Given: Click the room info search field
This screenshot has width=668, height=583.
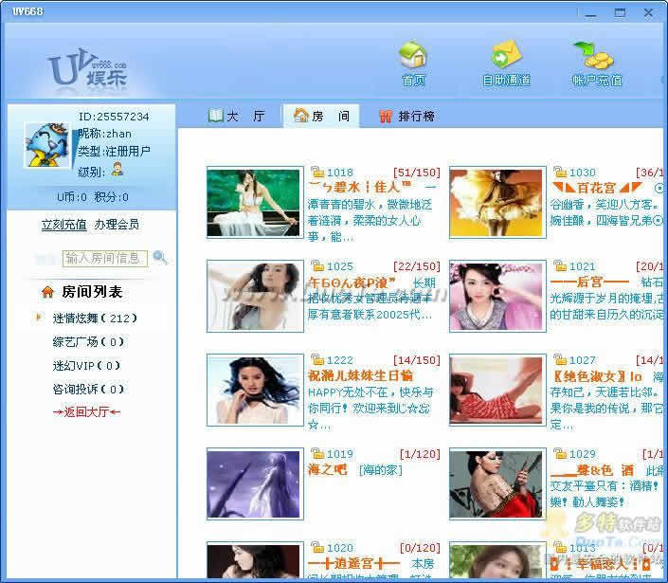Looking at the screenshot, I should pos(105,258).
